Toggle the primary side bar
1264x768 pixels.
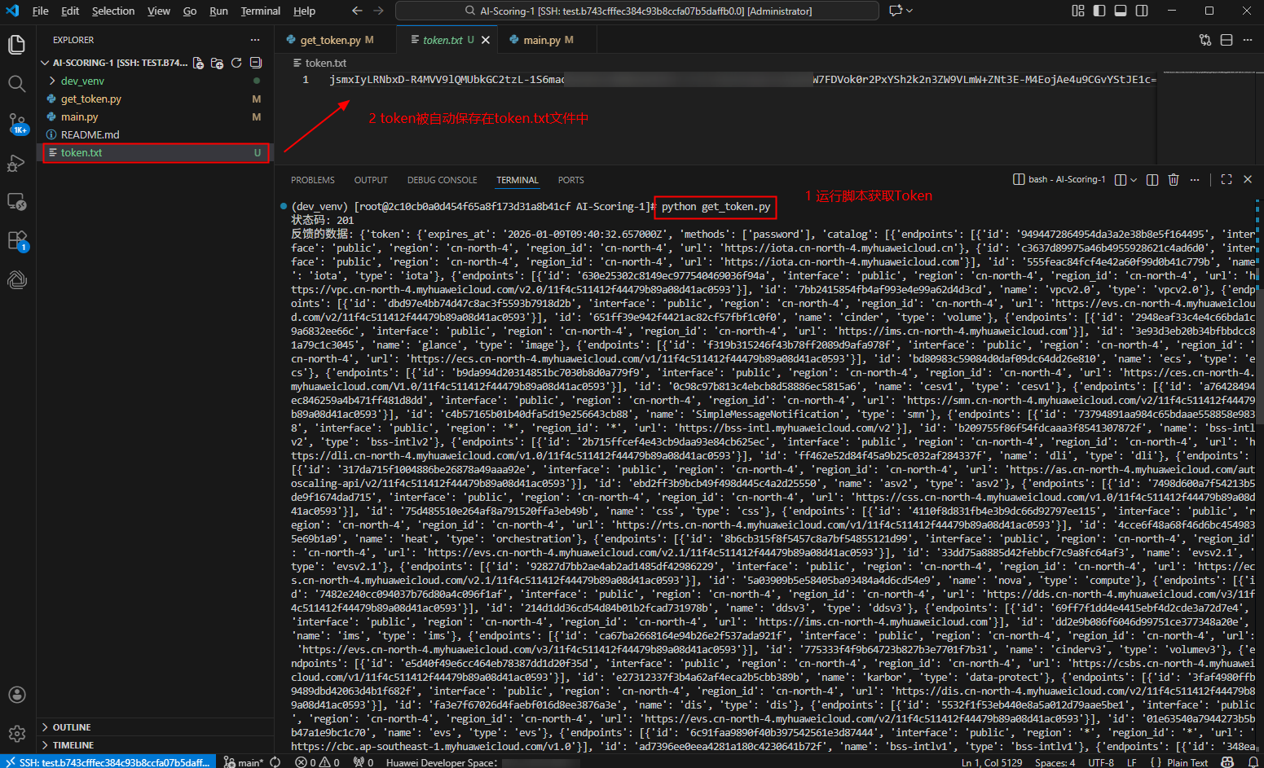click(x=1099, y=11)
